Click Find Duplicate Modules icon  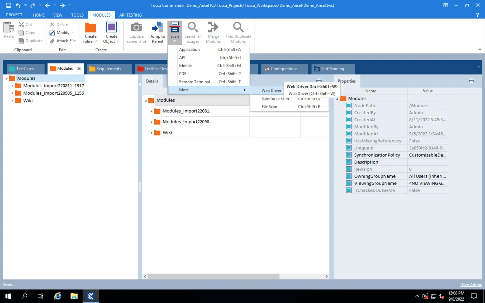(x=238, y=28)
